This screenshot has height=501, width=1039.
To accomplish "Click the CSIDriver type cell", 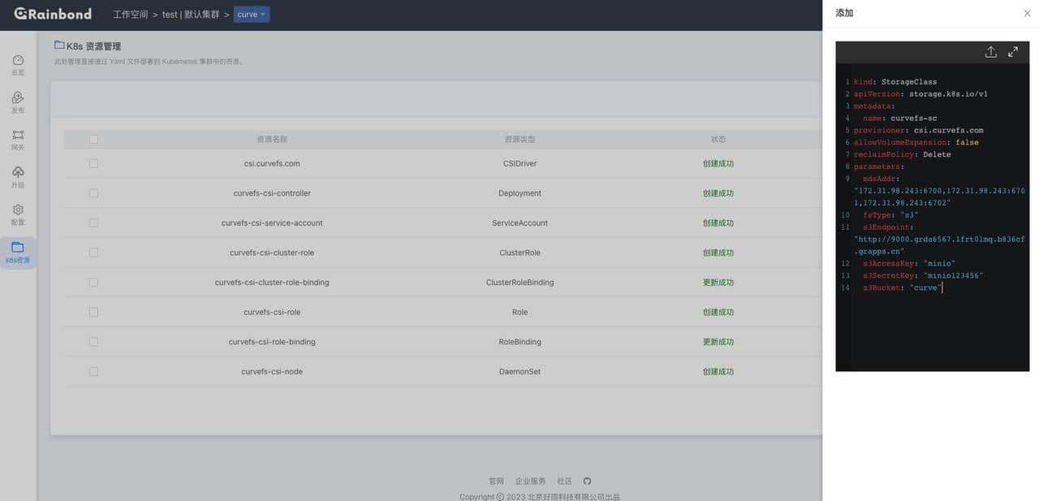I will 519,163.
